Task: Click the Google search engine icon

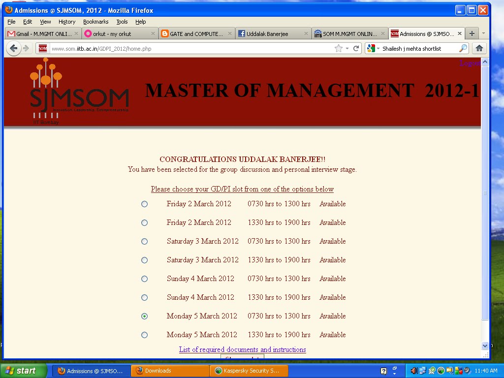Action: [371, 49]
